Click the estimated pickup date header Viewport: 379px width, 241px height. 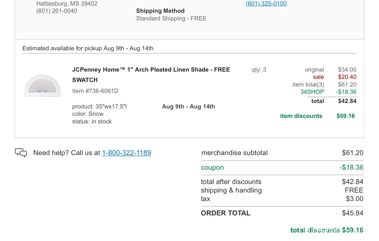coord(88,48)
